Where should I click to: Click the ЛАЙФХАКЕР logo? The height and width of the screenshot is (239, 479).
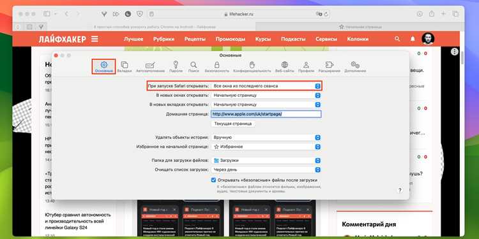coord(63,39)
